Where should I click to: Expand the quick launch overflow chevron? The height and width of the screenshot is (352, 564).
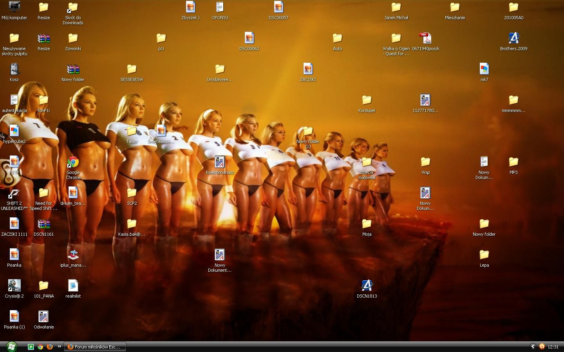60,346
